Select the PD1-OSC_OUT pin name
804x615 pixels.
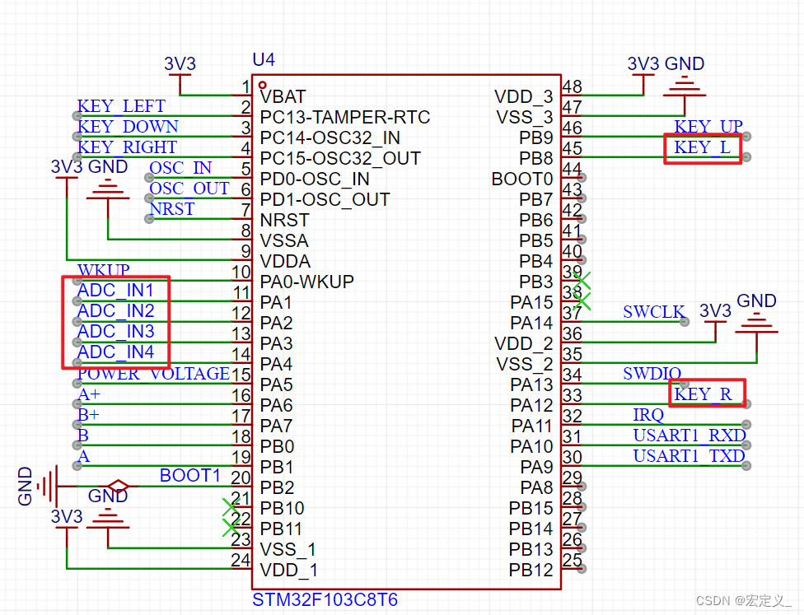(325, 199)
